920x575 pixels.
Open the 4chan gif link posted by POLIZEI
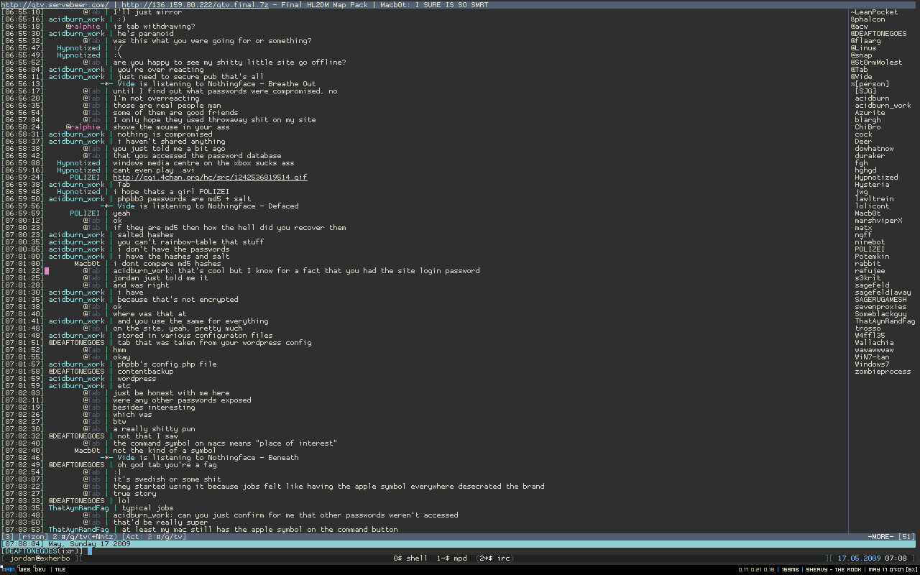[x=210, y=178]
